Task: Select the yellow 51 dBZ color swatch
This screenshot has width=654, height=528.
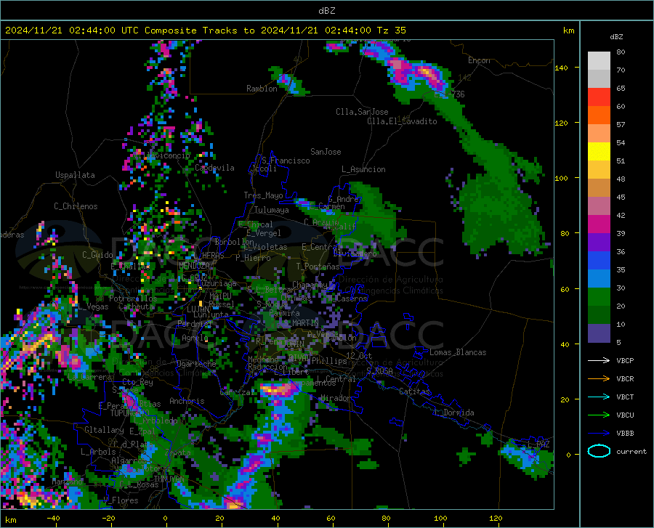Action: point(599,152)
